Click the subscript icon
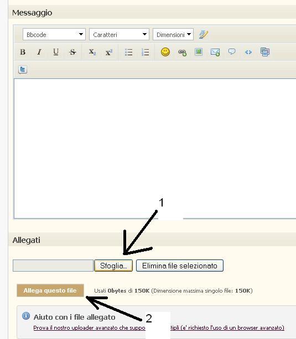Viewport: 296px width, 339px height. tap(92, 52)
